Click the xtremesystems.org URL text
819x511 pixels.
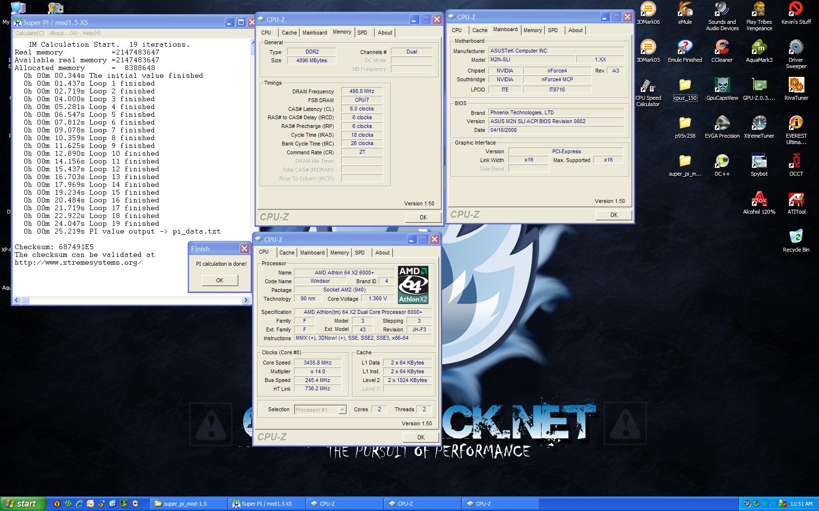78,262
